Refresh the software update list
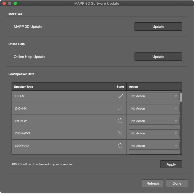 [152, 183]
